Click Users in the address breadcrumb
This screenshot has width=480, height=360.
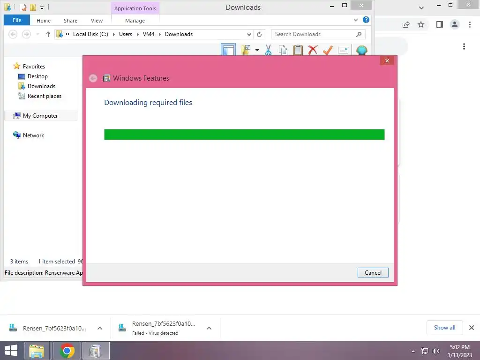pos(126,34)
